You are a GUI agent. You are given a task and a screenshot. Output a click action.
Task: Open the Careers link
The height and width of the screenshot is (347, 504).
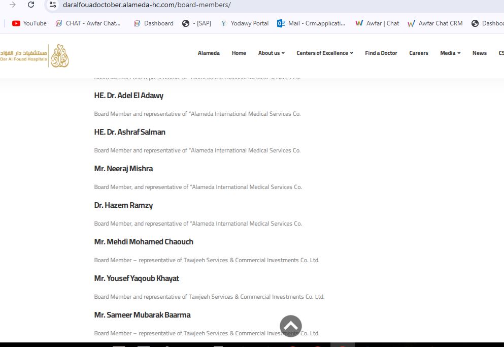(419, 53)
